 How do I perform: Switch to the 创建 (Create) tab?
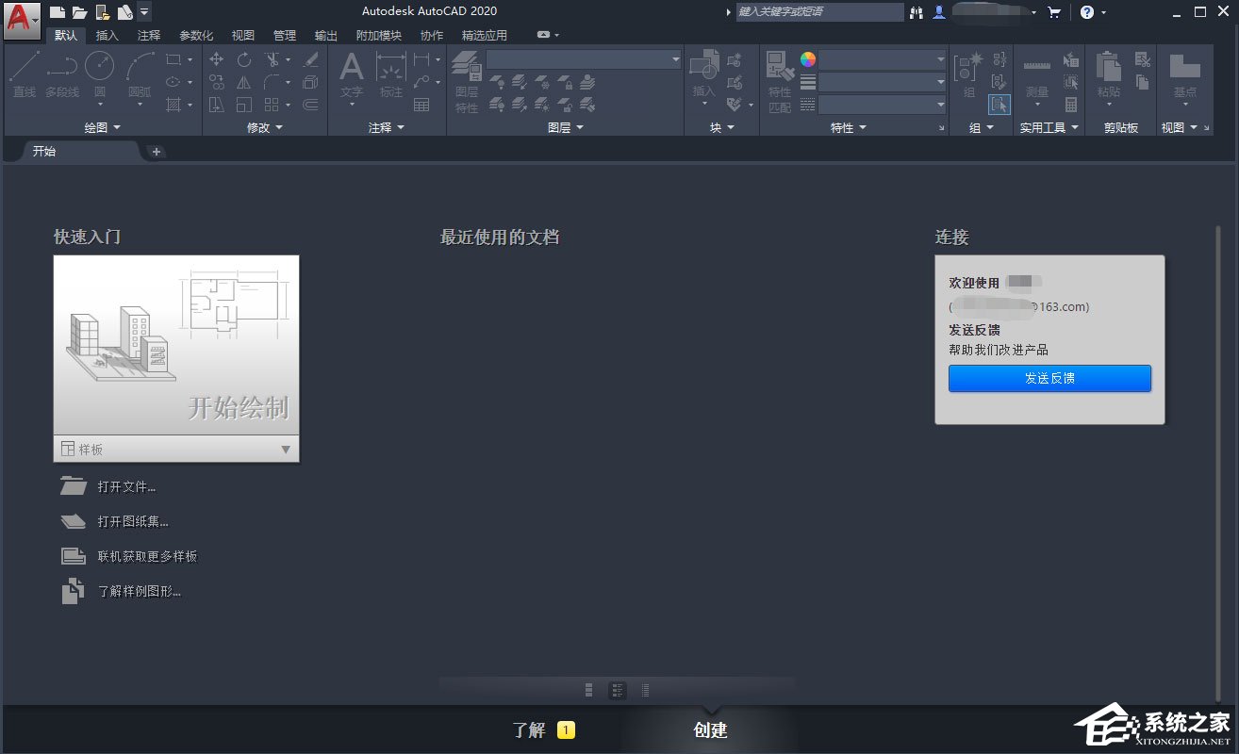pos(709,729)
